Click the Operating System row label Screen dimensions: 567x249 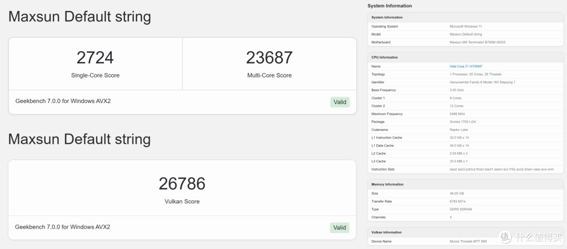tap(385, 26)
